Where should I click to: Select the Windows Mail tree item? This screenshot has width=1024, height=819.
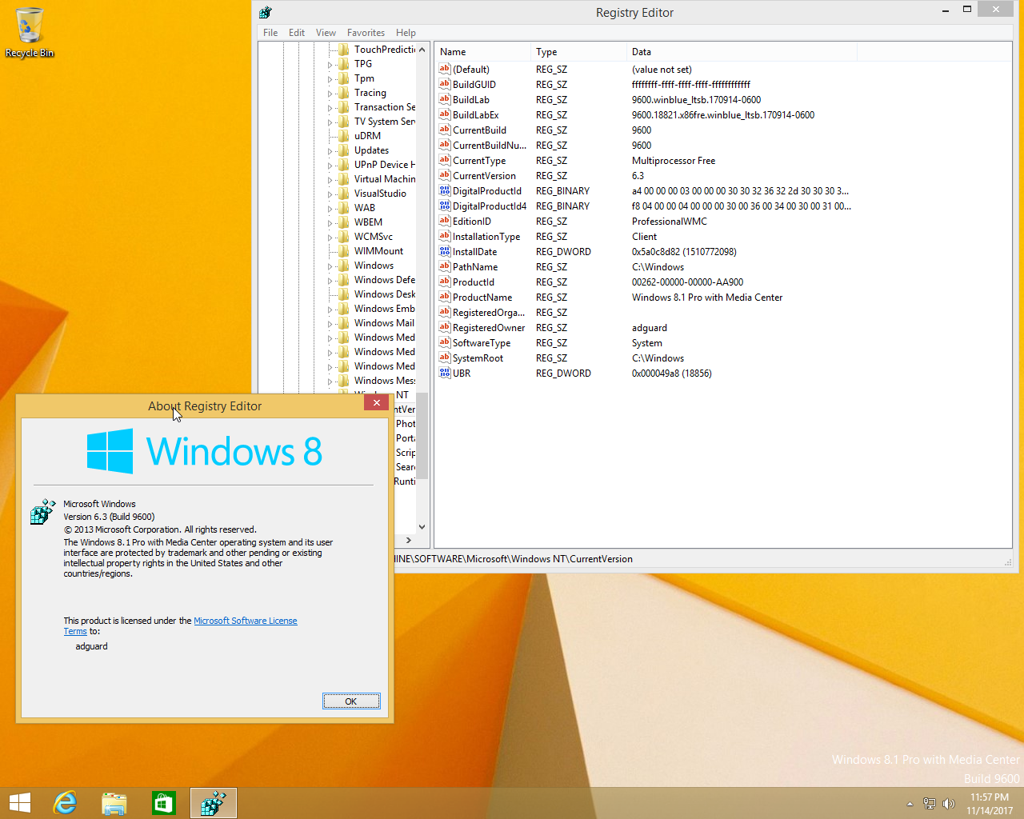384,323
